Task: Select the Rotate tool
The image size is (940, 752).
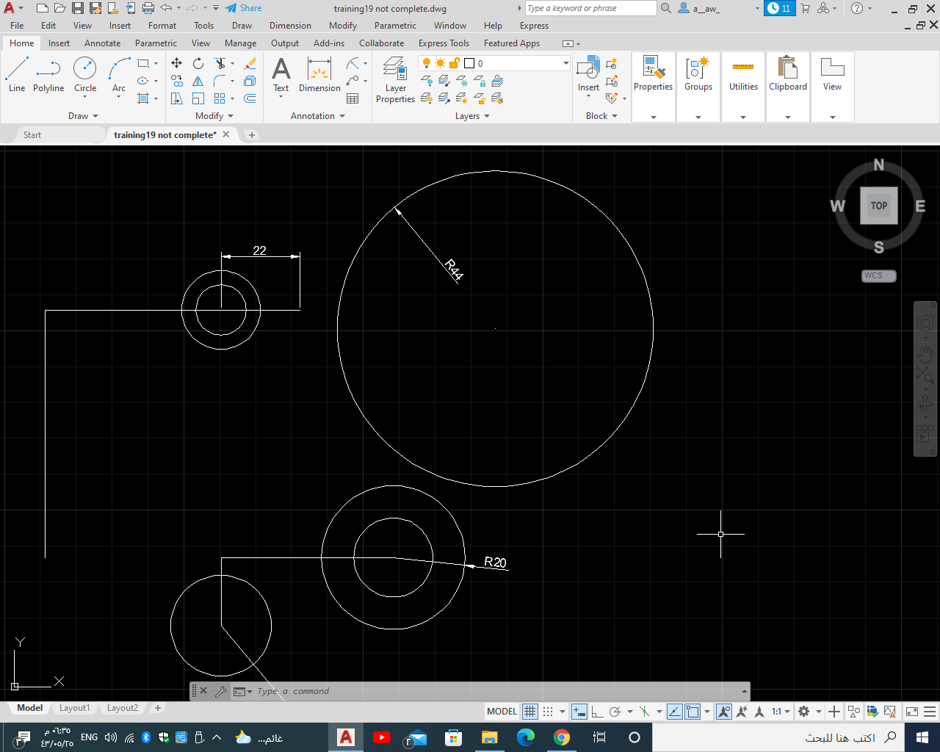Action: 198,63
